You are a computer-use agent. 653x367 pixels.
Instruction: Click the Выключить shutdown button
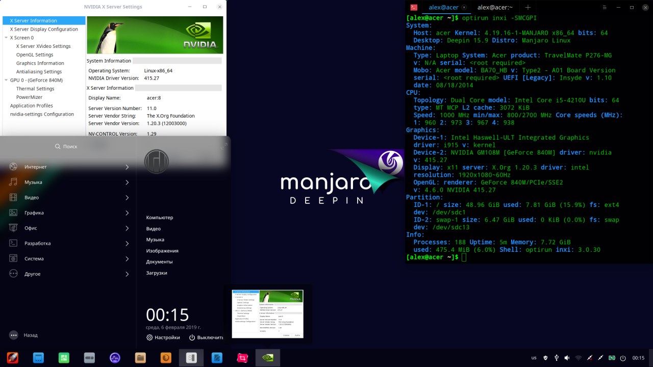206,337
